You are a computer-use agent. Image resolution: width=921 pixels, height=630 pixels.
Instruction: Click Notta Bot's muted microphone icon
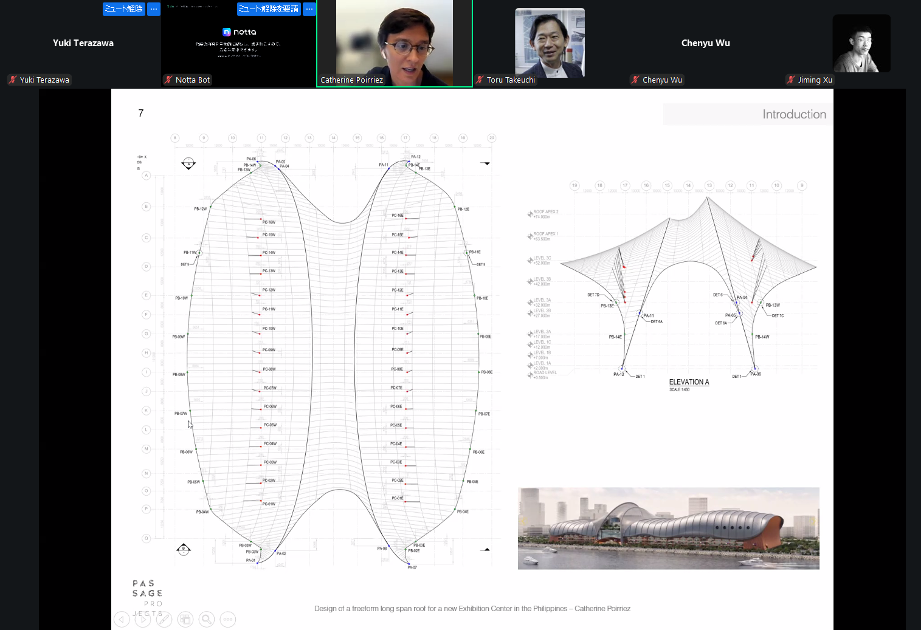pyautogui.click(x=168, y=80)
